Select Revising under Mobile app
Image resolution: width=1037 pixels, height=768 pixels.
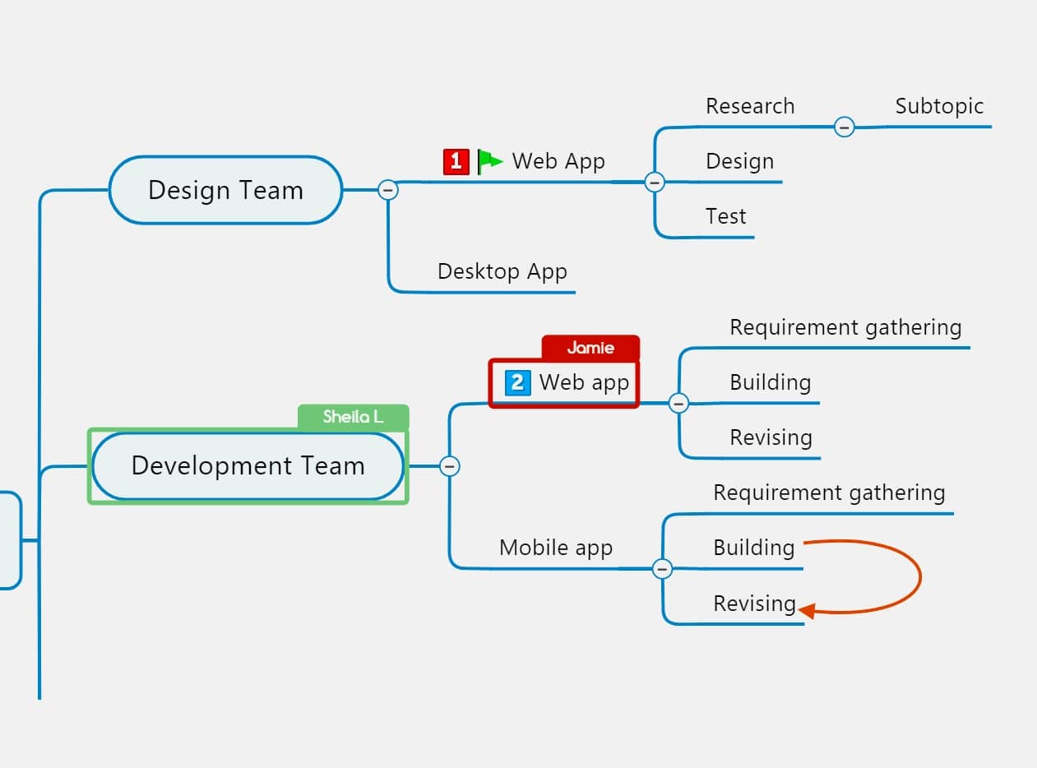754,604
